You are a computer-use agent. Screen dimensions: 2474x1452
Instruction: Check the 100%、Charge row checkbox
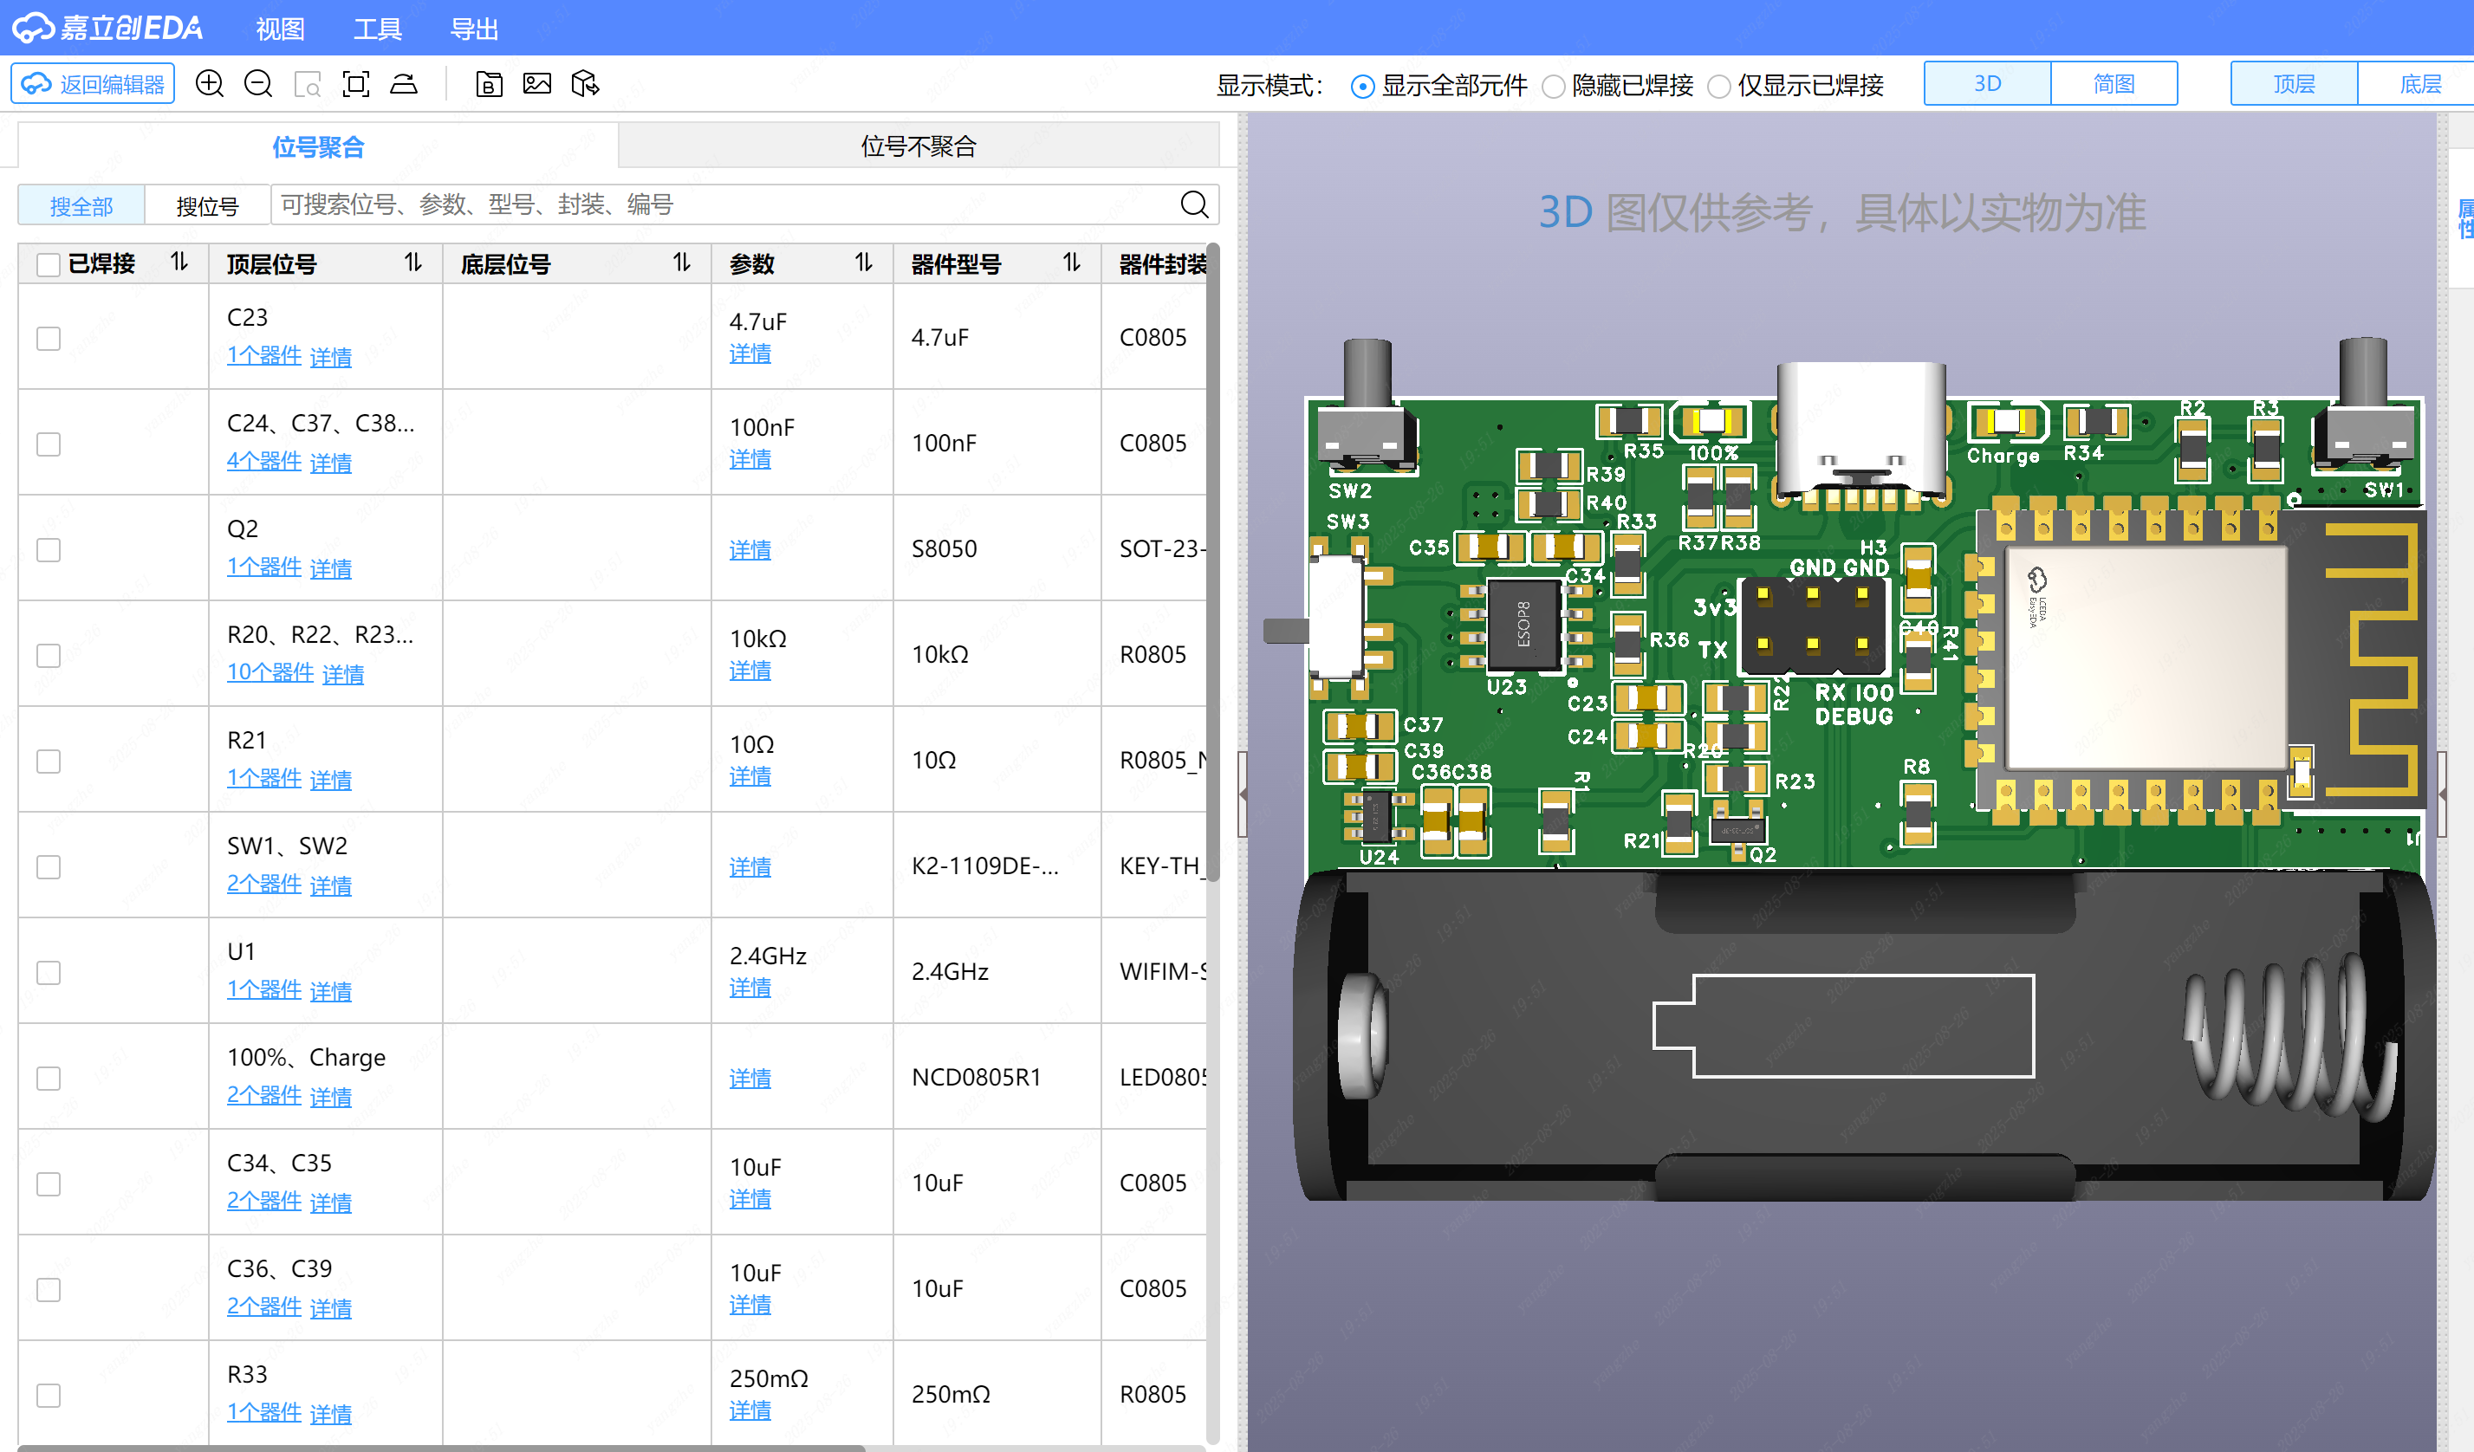point(49,1079)
